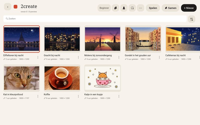Screen dimensions: 200x125
Task: Open the Katje in een kopje thumbnail
Action: click(102, 78)
